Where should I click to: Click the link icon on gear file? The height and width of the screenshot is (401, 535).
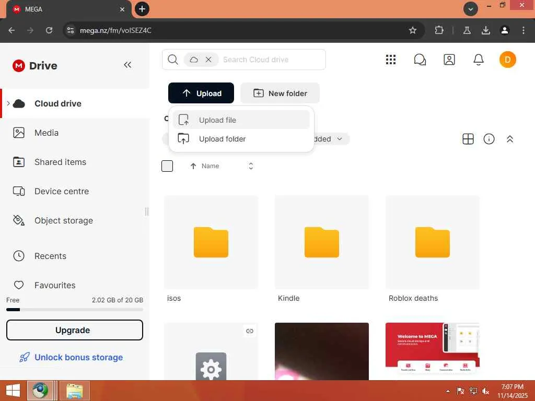250,331
